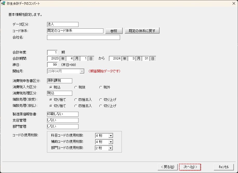Image resolution: width=238 pixels, height=173 pixels.
Task: Click 既定の体系に戻す button
Action: (142, 31)
